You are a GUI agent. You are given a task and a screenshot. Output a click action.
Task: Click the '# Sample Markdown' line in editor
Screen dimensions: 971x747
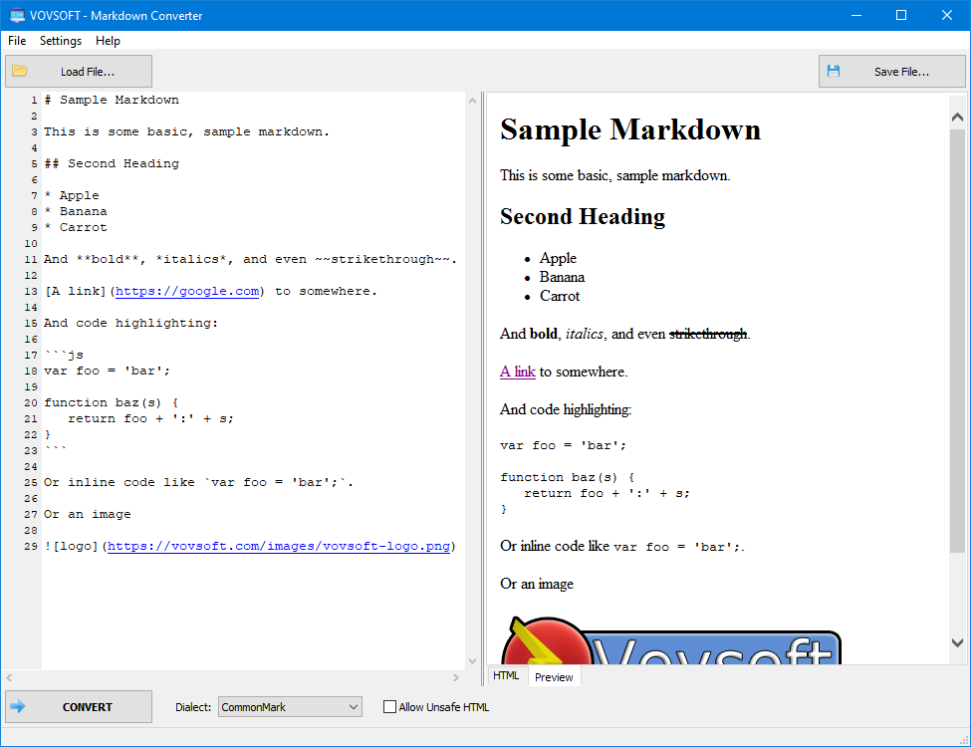click(x=112, y=100)
